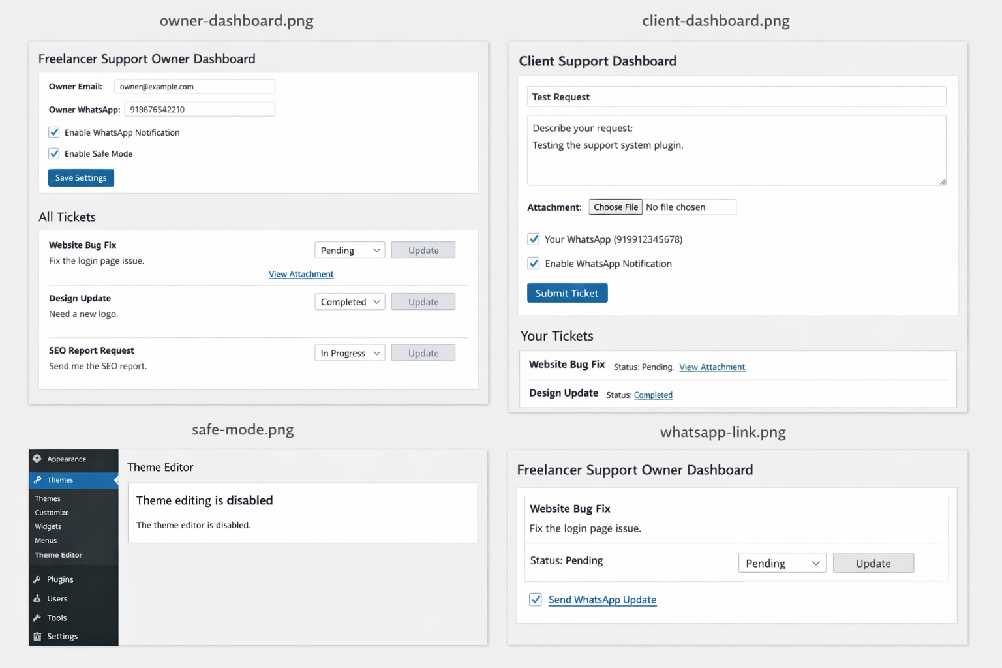Click the Themes paintbrush icon
The width and height of the screenshot is (1002, 668).
click(x=38, y=479)
